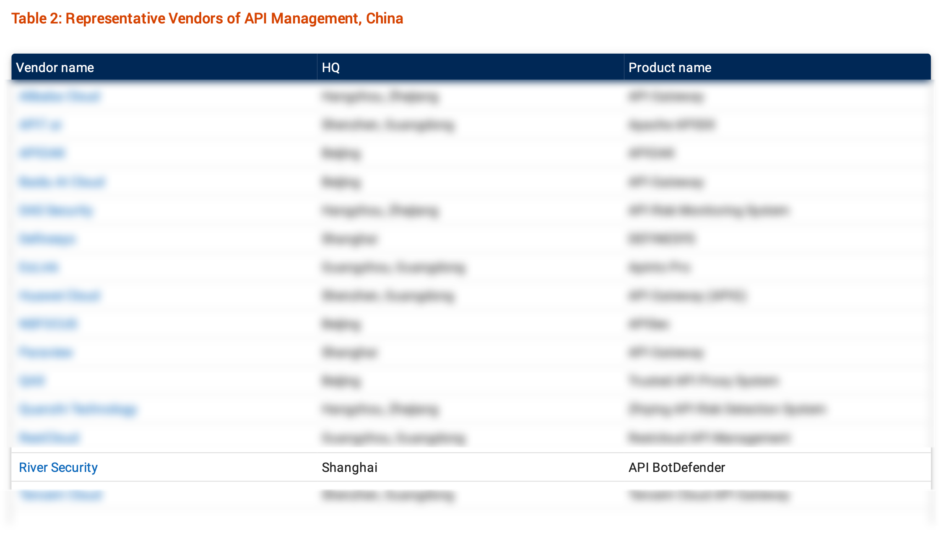Open the blurred Alibaba Cloud vendor link
Viewport: 941px width, 544px height.
pyautogui.click(x=60, y=96)
